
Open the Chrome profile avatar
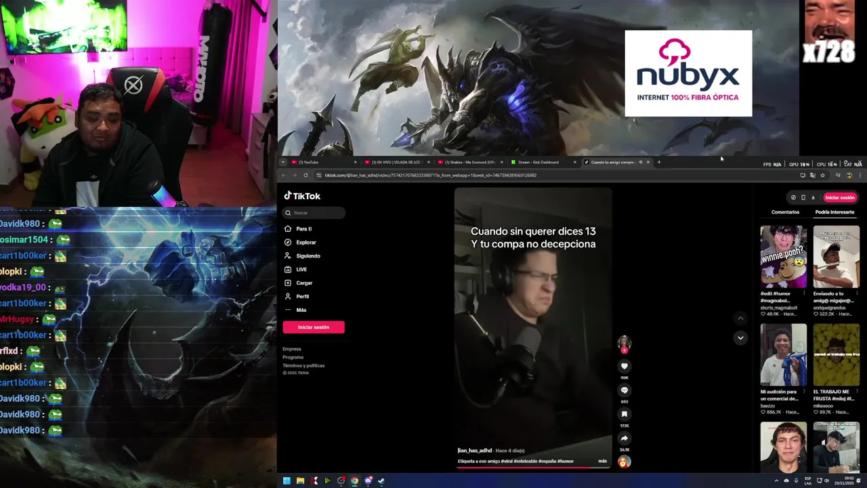pyautogui.click(x=849, y=176)
